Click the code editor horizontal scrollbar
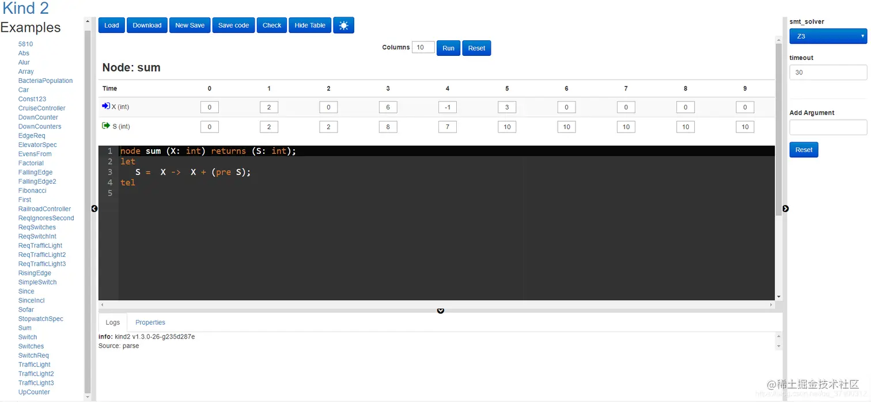This screenshot has width=871, height=402. click(x=437, y=304)
